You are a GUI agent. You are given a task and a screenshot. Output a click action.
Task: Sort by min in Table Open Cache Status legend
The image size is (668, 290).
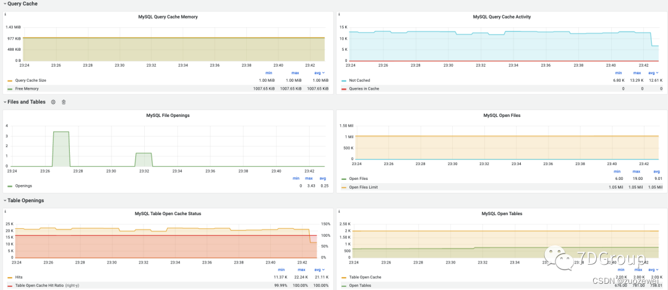tap(281, 270)
